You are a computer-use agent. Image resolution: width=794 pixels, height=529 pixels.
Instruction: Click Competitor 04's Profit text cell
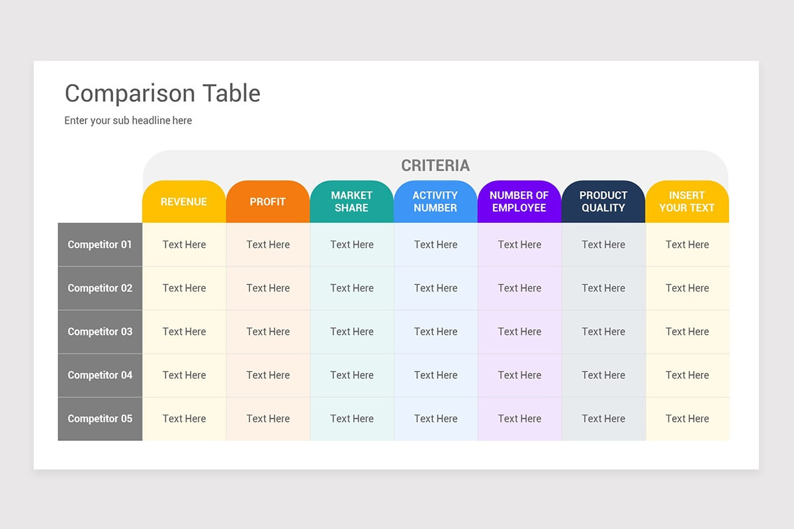[268, 375]
